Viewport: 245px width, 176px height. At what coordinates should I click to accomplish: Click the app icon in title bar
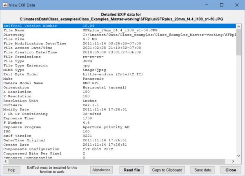(x=6, y=5)
